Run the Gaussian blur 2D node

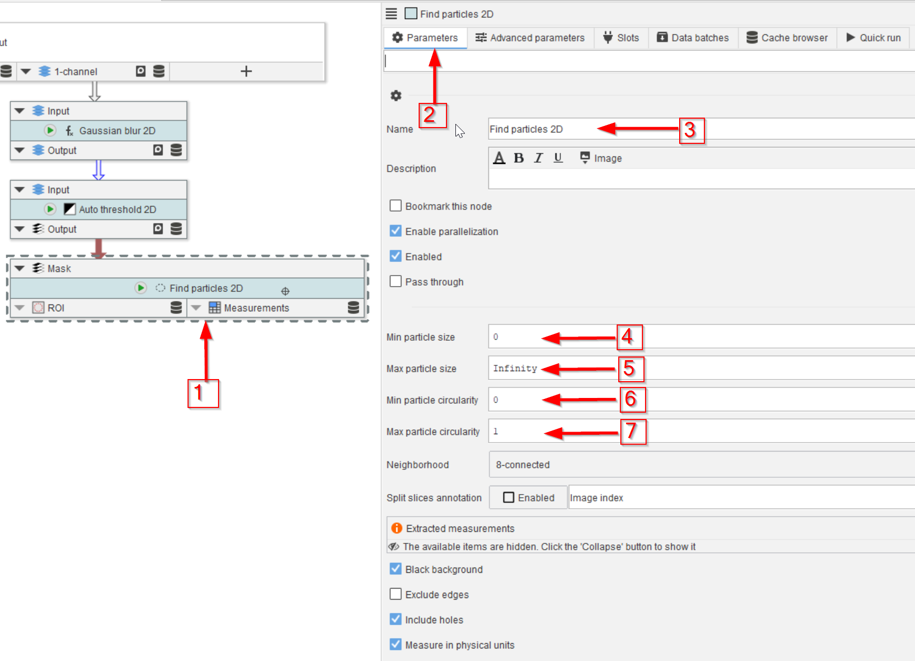click(50, 130)
